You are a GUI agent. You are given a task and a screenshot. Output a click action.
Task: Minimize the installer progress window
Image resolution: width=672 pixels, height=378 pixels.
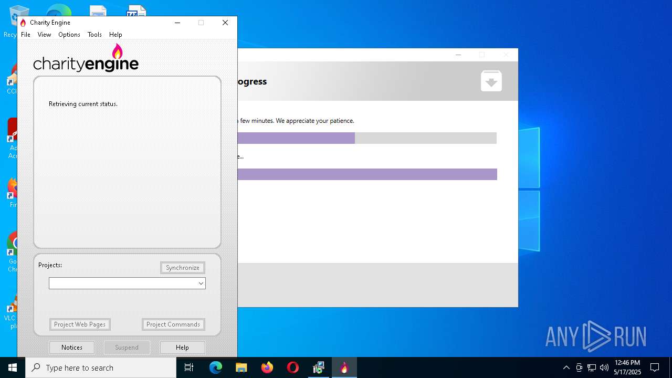click(x=458, y=55)
